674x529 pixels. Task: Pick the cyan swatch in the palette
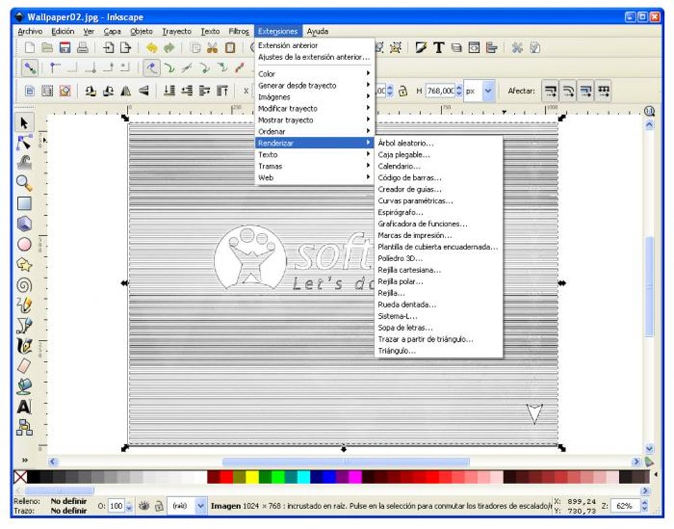tap(304, 477)
